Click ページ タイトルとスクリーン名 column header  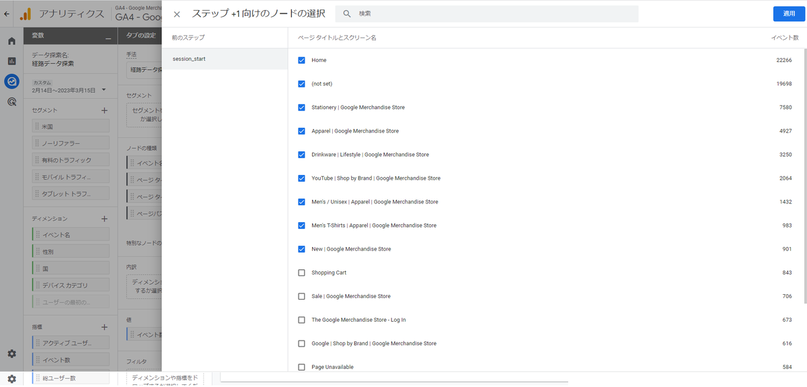click(337, 38)
